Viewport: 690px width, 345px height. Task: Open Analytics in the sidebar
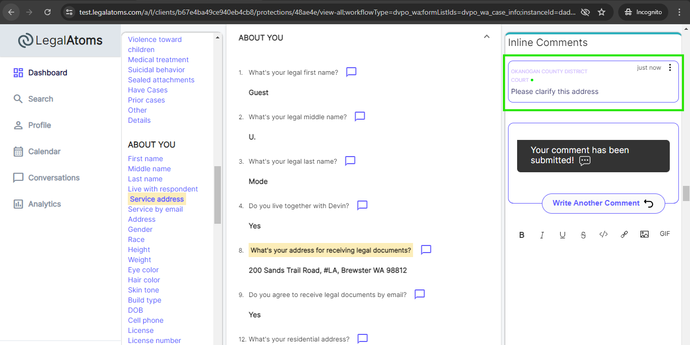coord(37,204)
